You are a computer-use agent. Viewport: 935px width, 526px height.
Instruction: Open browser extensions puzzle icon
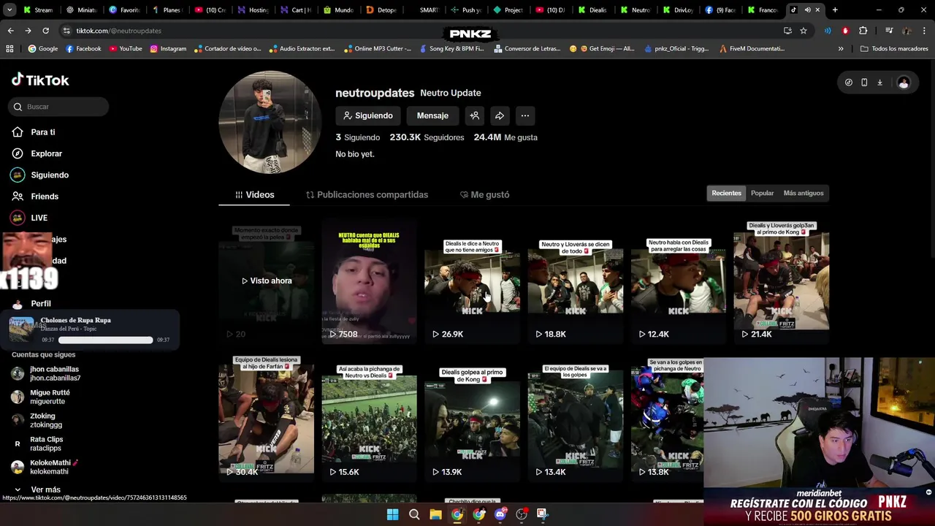(x=863, y=31)
